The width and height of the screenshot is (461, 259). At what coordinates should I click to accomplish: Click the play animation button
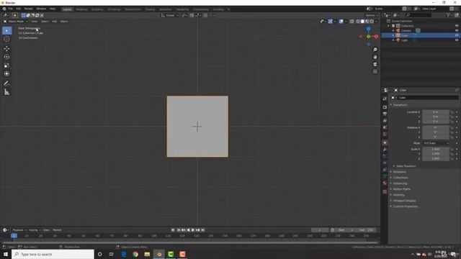(193, 230)
